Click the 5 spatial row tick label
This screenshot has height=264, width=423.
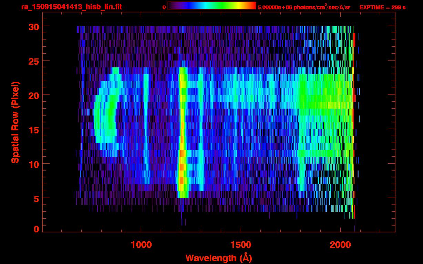tap(36, 198)
